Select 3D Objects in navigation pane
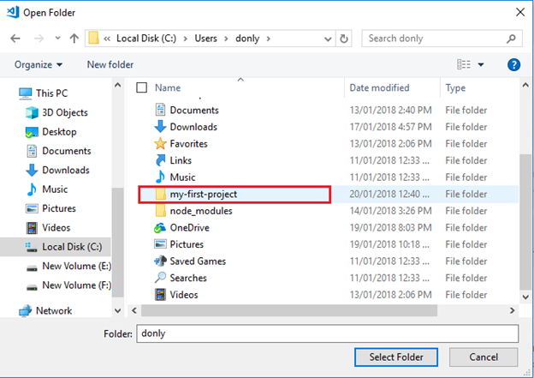This screenshot has height=378, width=534. coord(64,112)
